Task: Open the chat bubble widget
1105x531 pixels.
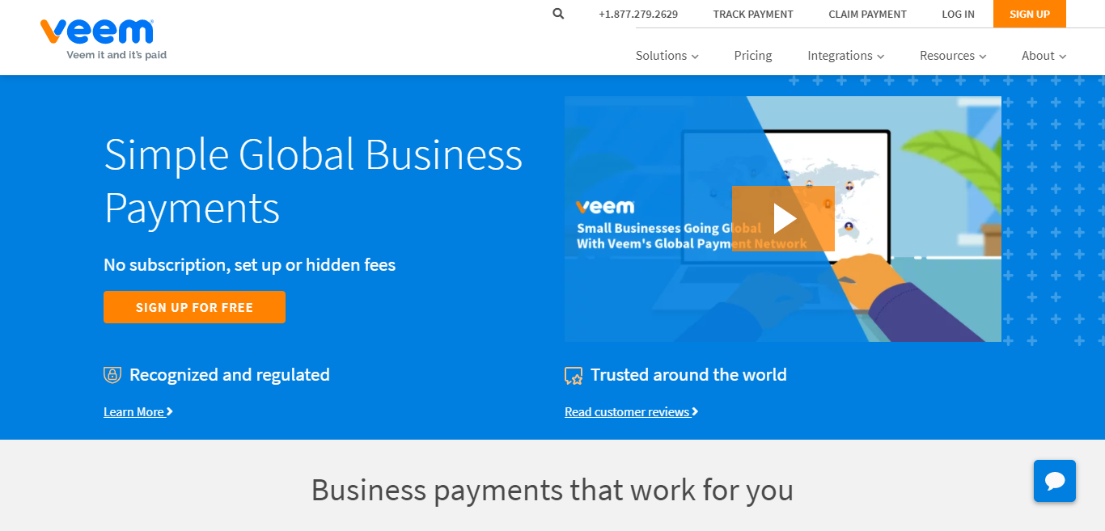Action: [x=1055, y=481]
